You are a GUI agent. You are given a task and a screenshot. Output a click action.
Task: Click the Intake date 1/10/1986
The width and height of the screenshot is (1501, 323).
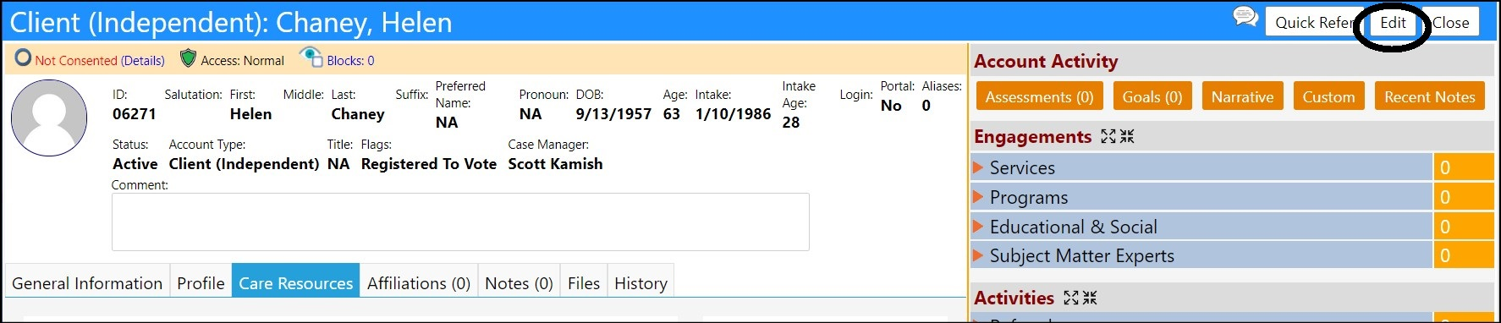click(733, 114)
